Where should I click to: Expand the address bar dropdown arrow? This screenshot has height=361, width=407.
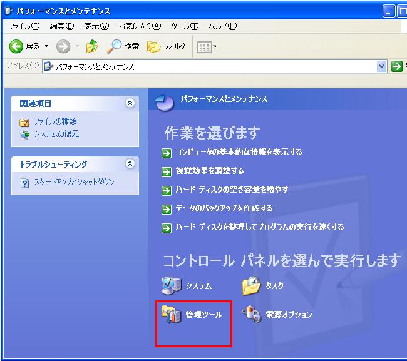[381, 66]
